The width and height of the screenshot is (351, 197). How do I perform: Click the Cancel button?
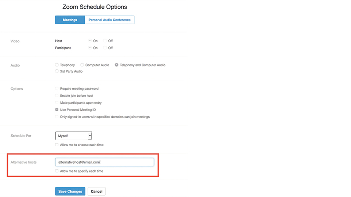click(97, 191)
